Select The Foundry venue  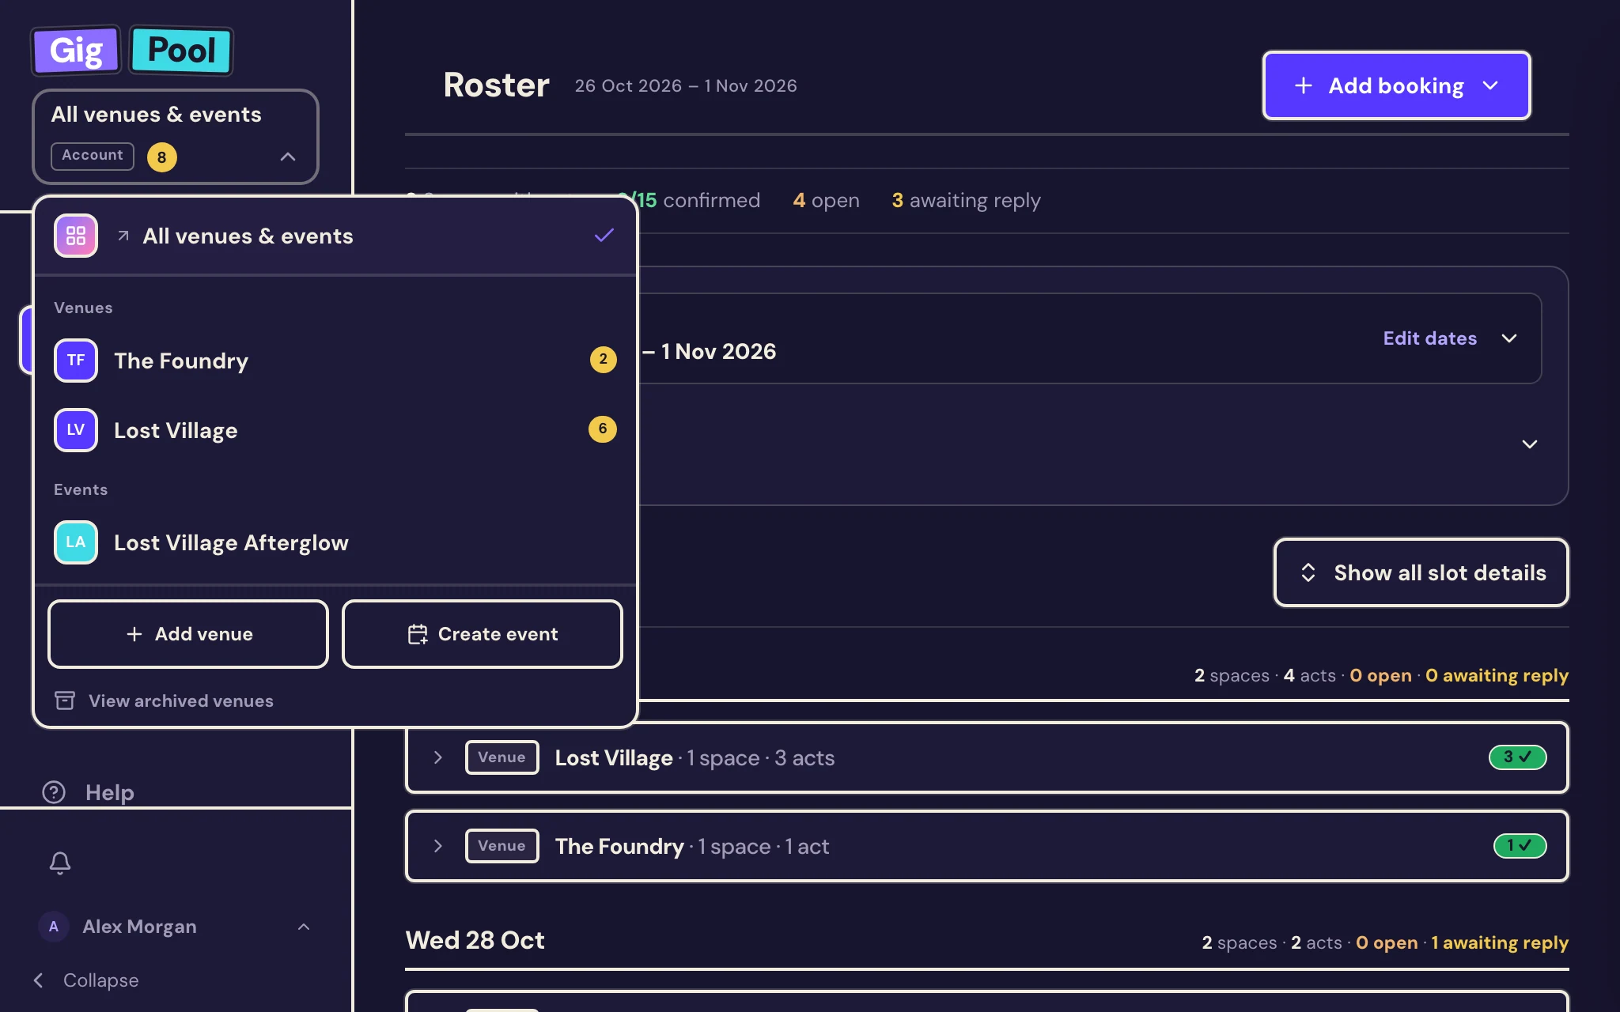point(335,361)
